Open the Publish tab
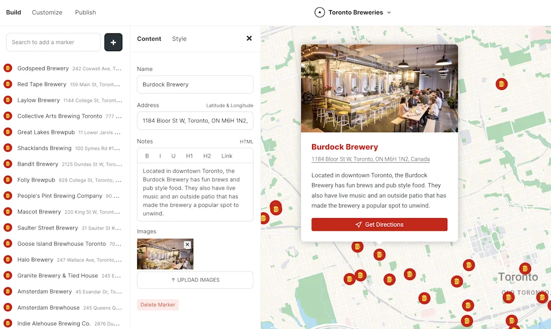 click(86, 12)
